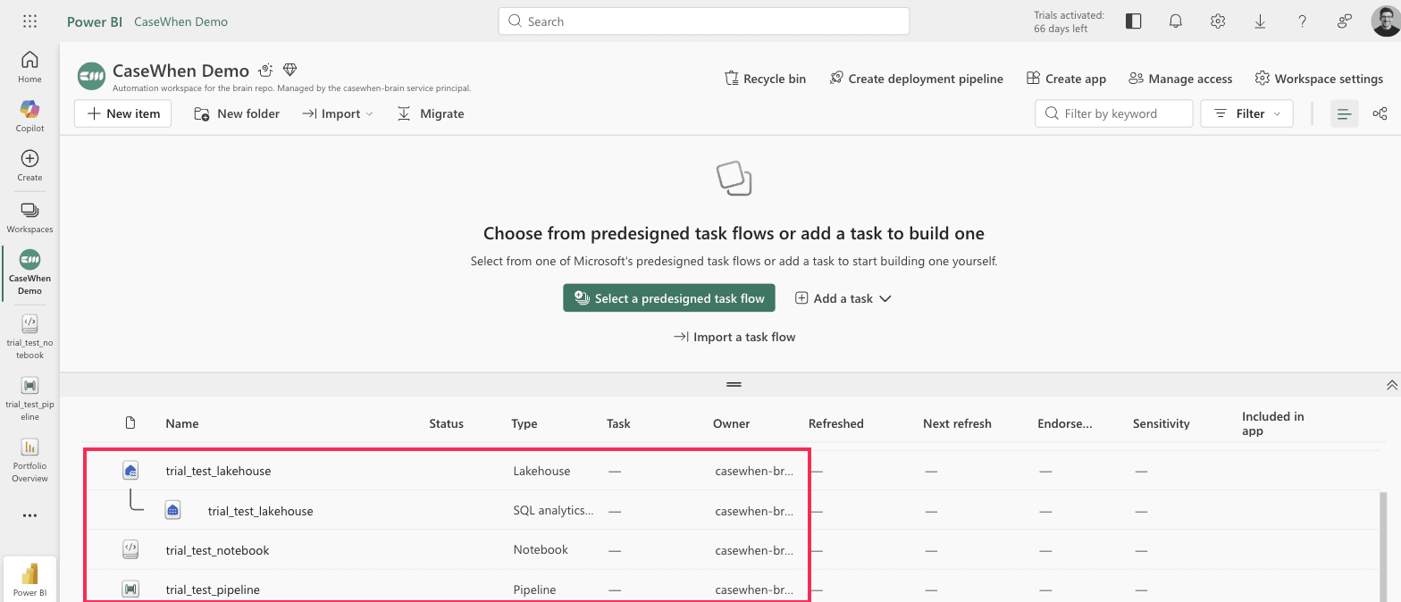Click Select a predesigned task flow
The height and width of the screenshot is (602, 1401).
pos(669,298)
